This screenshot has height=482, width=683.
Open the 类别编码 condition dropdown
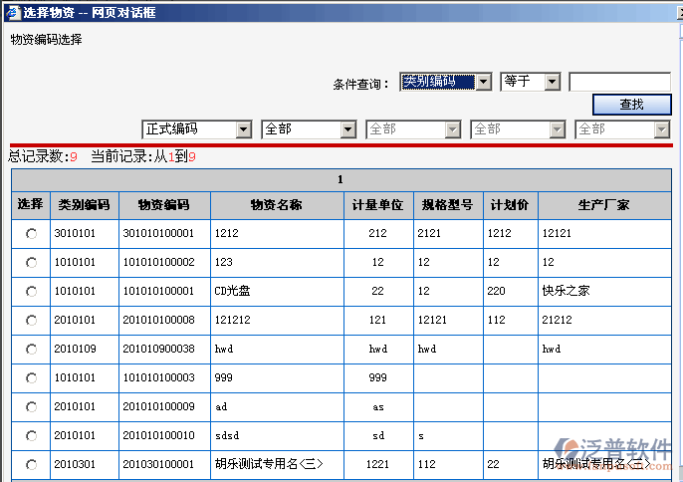pos(445,82)
